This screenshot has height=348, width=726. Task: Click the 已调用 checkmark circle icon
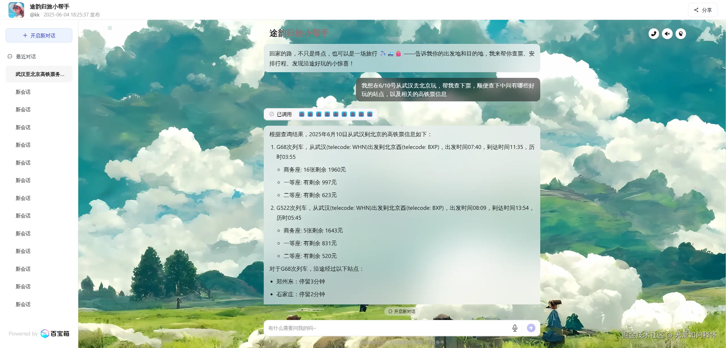point(272,114)
